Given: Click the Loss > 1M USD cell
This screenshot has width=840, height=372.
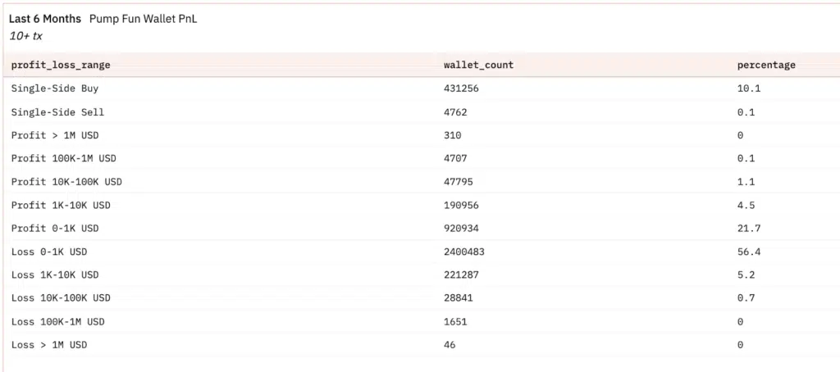Looking at the screenshot, I should pyautogui.click(x=48, y=345).
